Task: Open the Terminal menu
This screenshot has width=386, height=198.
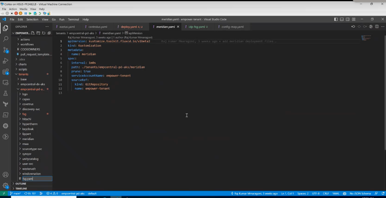Action: (x=73, y=19)
